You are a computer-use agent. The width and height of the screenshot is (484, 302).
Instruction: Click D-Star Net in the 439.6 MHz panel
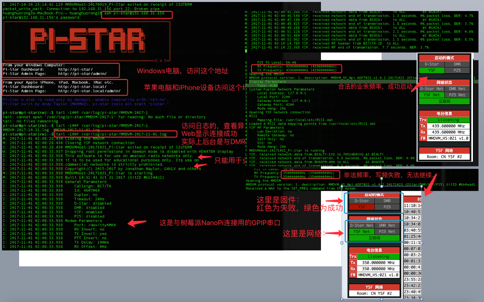[431, 89]
